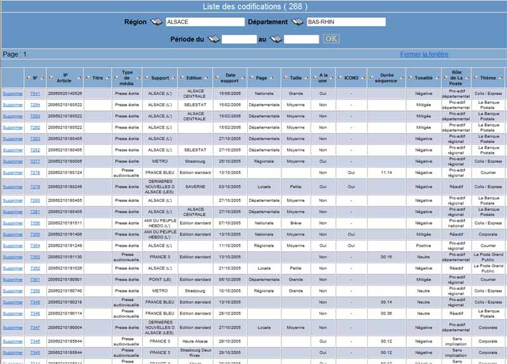Click Supprimer for codification 7349
Image resolution: width=507 pixels, height=364 pixels.
coord(13,303)
